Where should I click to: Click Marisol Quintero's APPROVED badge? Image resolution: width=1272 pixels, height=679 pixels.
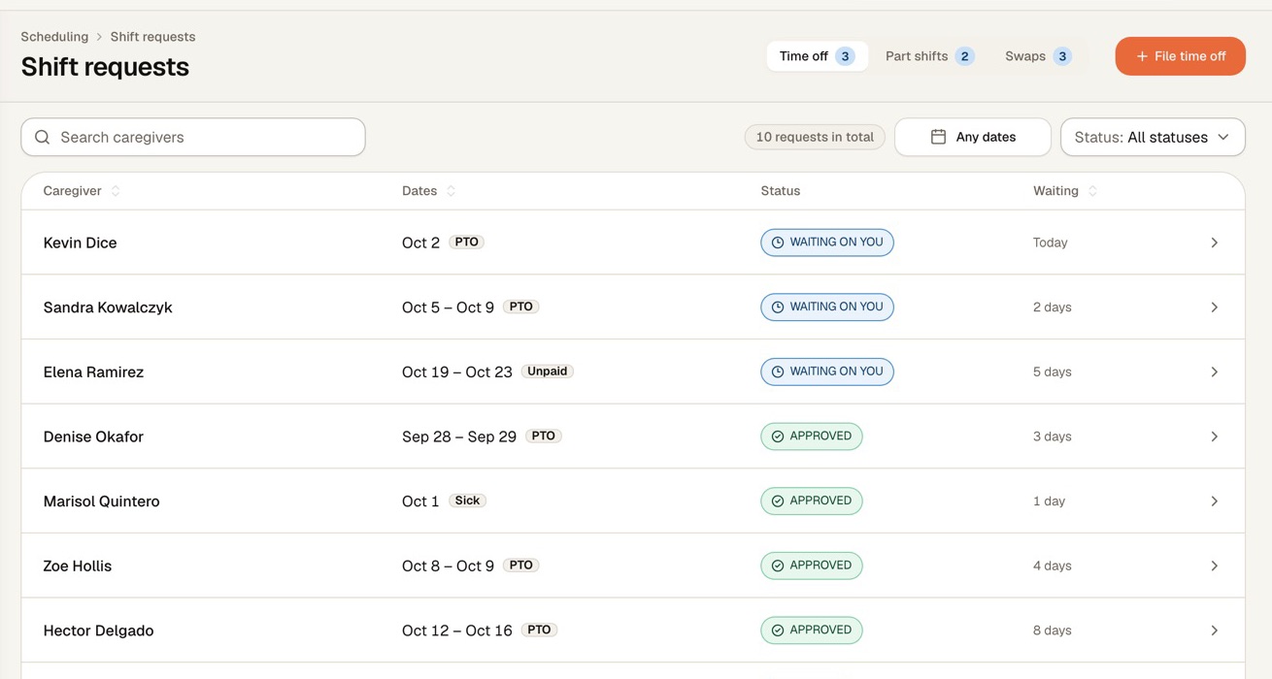point(812,501)
